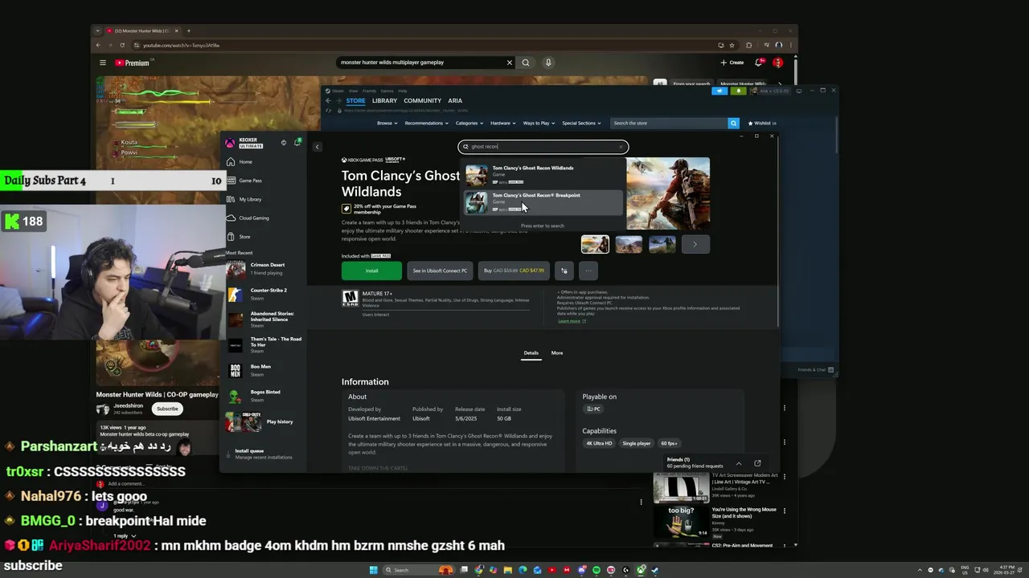This screenshot has height=578, width=1029.
Task: Click the green Install button
Action: coord(371,271)
